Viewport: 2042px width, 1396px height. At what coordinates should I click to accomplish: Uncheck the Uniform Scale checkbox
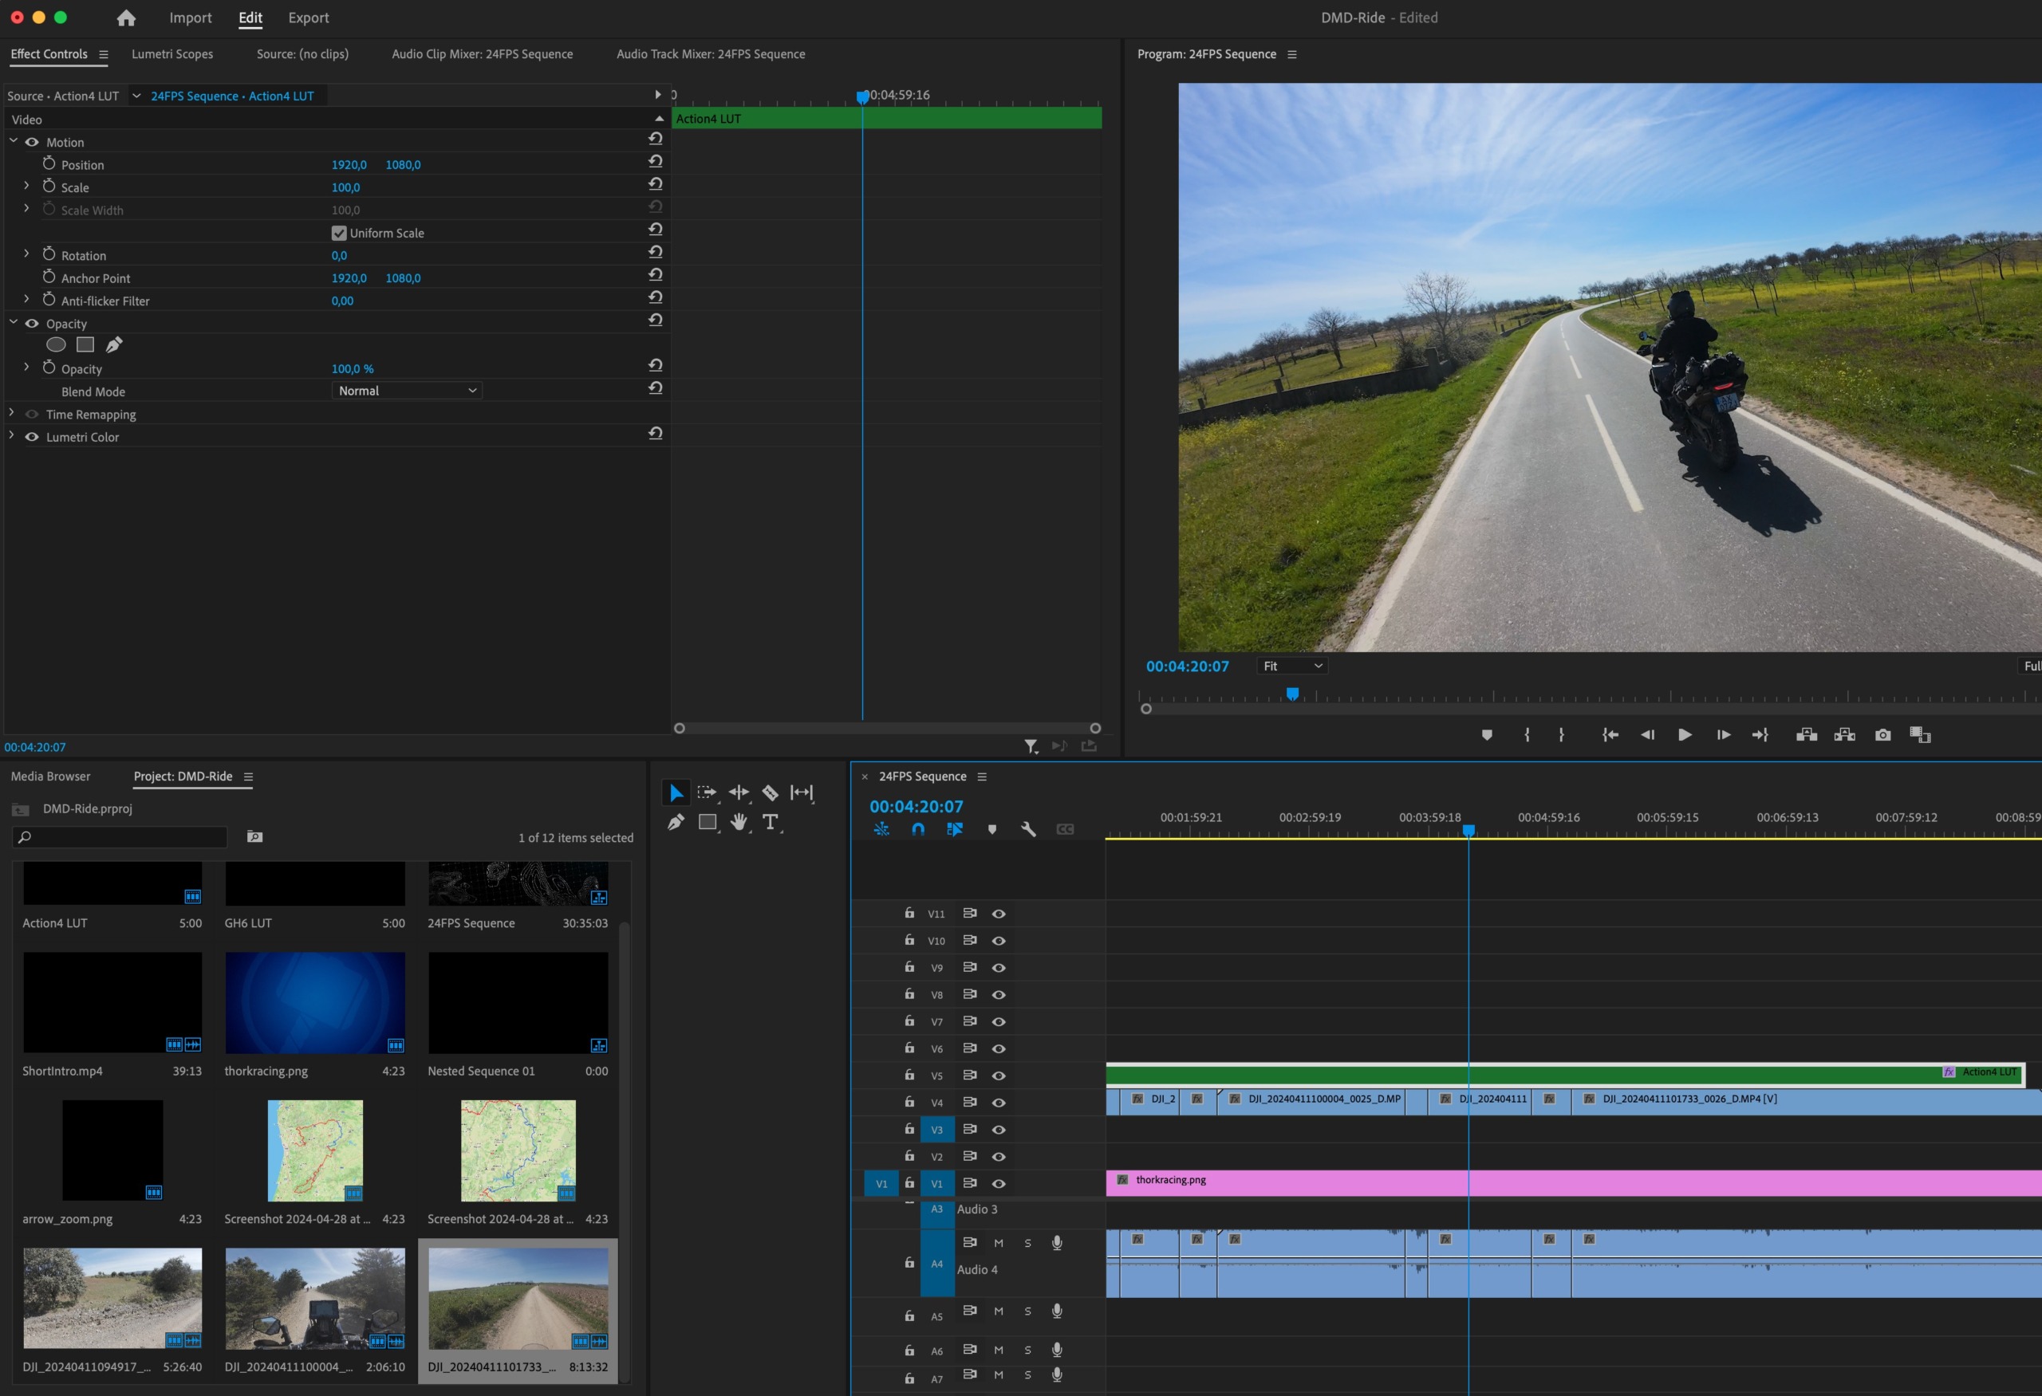click(339, 234)
